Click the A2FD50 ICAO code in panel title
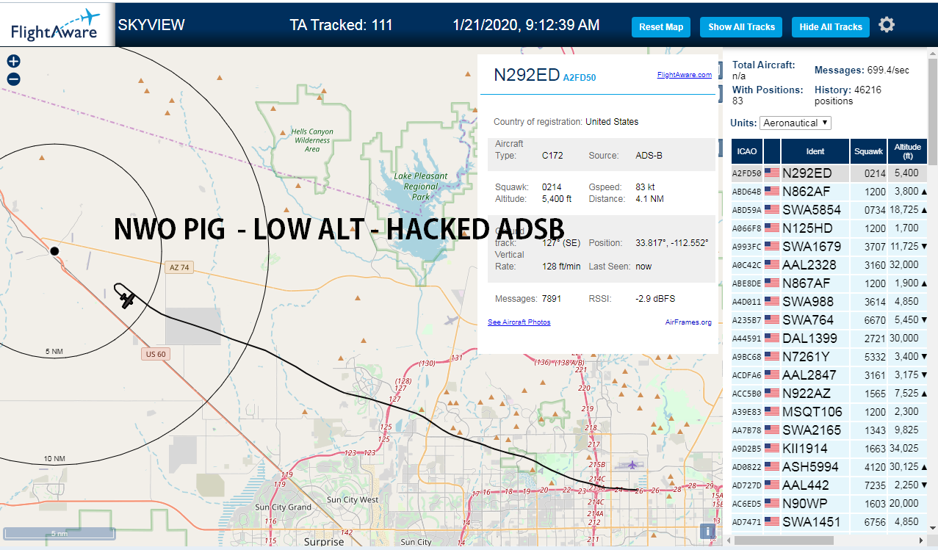 (x=580, y=76)
